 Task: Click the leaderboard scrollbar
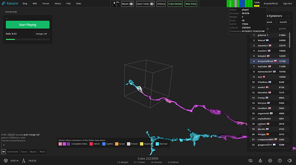tap(290, 40)
